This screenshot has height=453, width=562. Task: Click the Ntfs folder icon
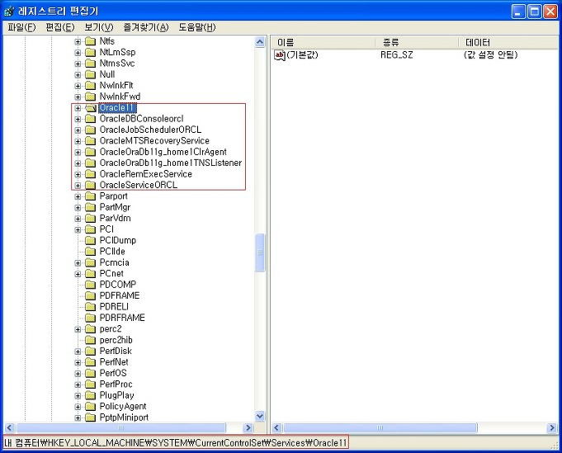point(90,41)
